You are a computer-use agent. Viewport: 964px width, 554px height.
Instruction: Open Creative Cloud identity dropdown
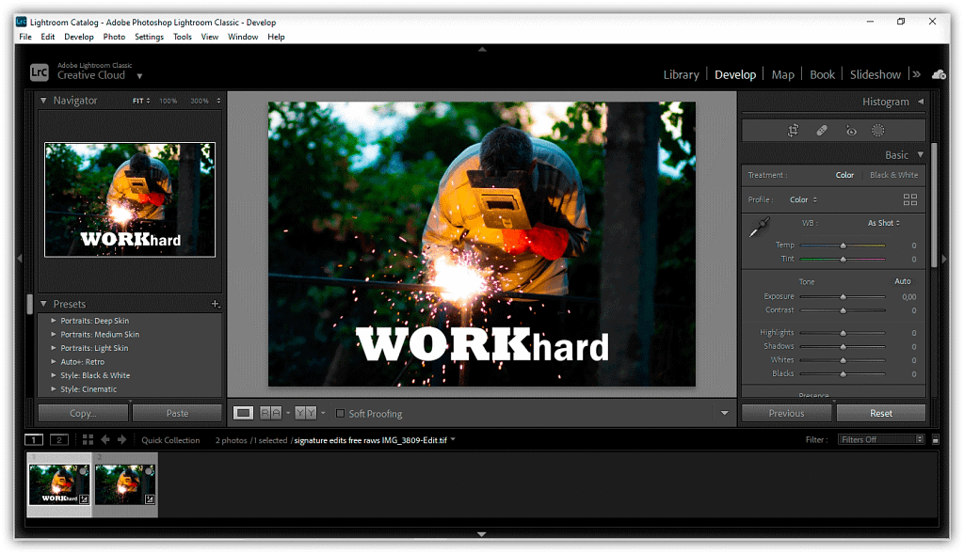pos(139,76)
